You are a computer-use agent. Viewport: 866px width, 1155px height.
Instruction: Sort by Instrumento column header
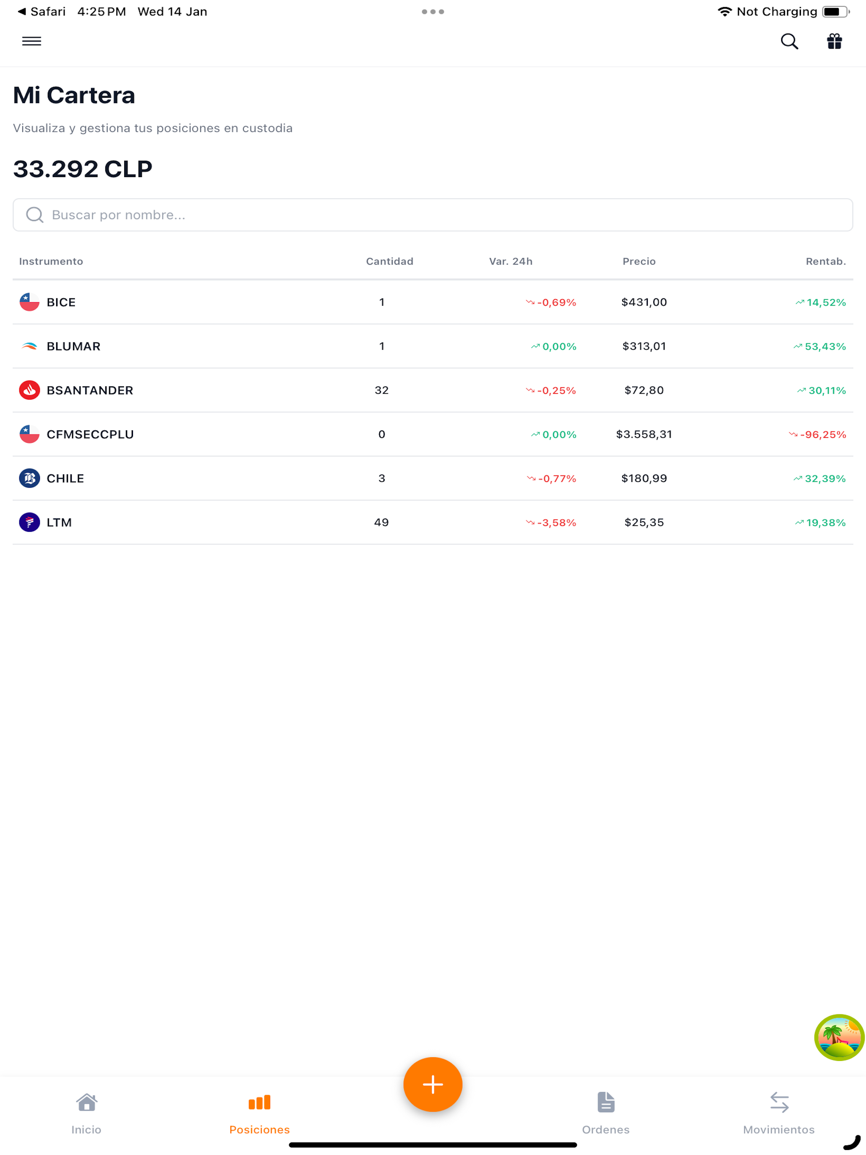coord(51,261)
